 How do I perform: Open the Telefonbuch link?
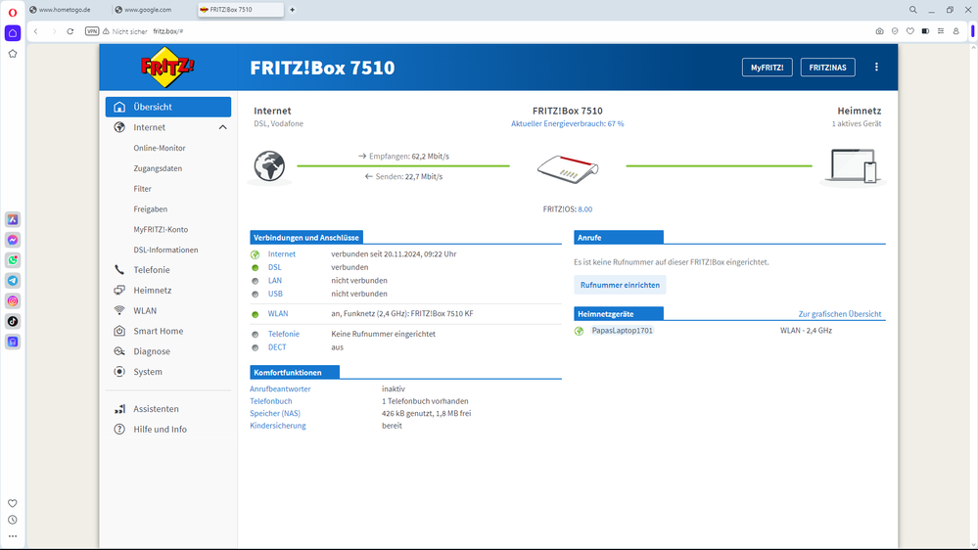(x=271, y=401)
